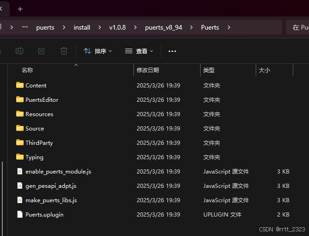Click the Share toolbar icon
The image size is (309, 236).
[x=42, y=51]
